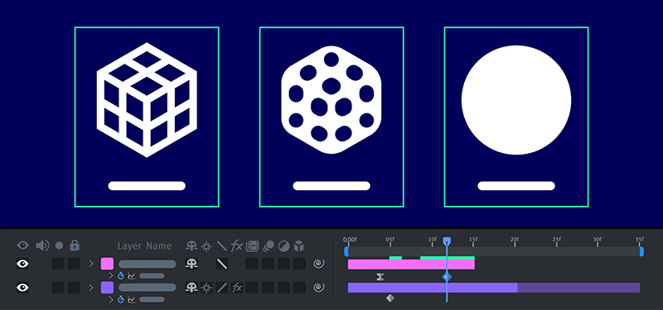Click the audio speaker column header icon

click(x=42, y=246)
